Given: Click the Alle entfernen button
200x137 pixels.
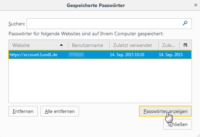Looking at the screenshot, I should pyautogui.click(x=60, y=111).
